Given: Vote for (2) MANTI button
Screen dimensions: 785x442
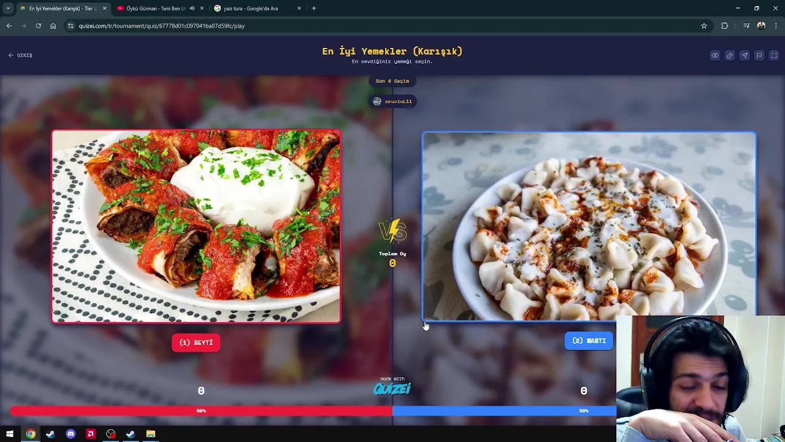Looking at the screenshot, I should [589, 341].
